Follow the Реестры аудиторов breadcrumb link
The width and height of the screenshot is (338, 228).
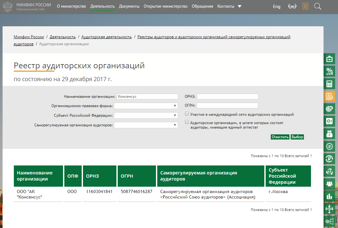214,37
